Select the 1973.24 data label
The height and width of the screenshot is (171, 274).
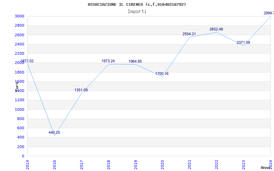pyautogui.click(x=108, y=61)
